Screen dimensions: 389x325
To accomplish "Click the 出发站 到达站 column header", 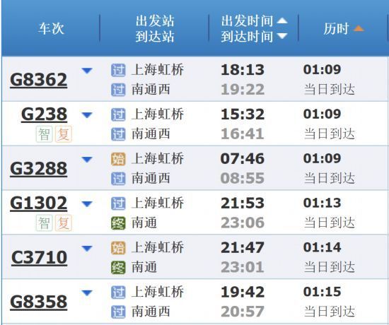I will 155,28.
